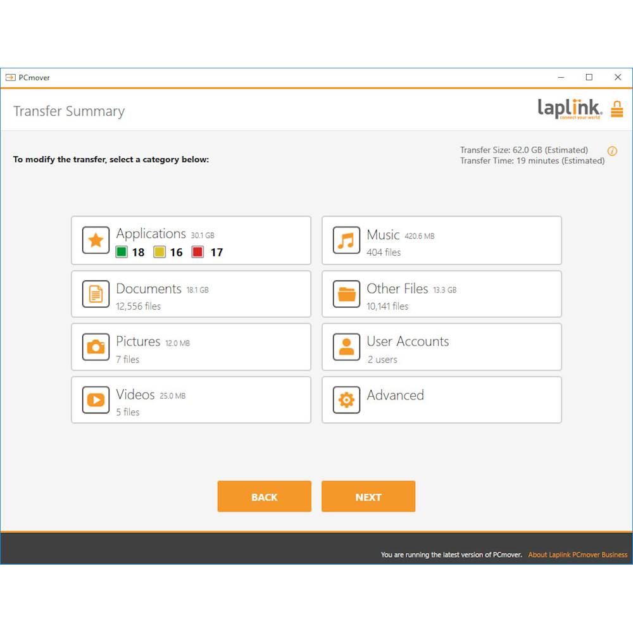Screen dimensions: 633x633
Task: Click the 12,556 files count
Action: click(138, 306)
